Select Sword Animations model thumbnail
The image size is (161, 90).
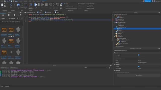click(x=11, y=52)
